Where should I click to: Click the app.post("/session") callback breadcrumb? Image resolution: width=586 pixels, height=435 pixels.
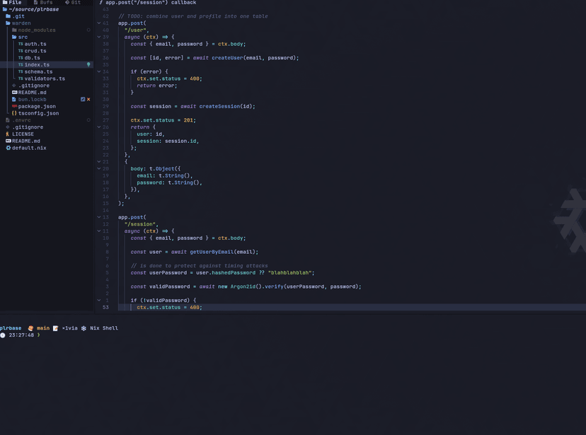[x=151, y=2]
